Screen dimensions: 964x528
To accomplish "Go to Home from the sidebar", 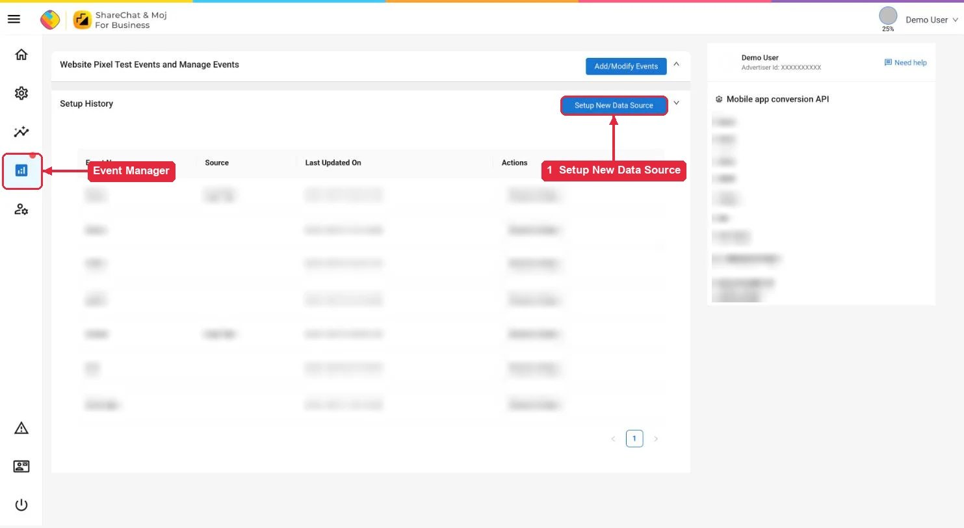I will click(x=21, y=55).
